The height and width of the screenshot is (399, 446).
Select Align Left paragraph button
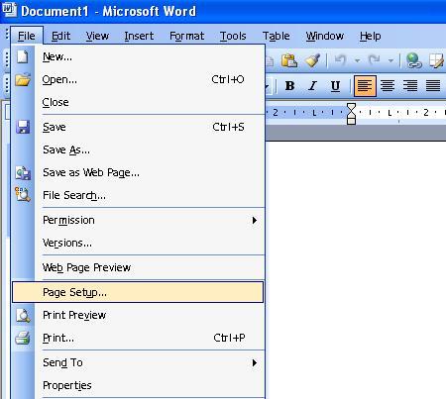(x=365, y=86)
